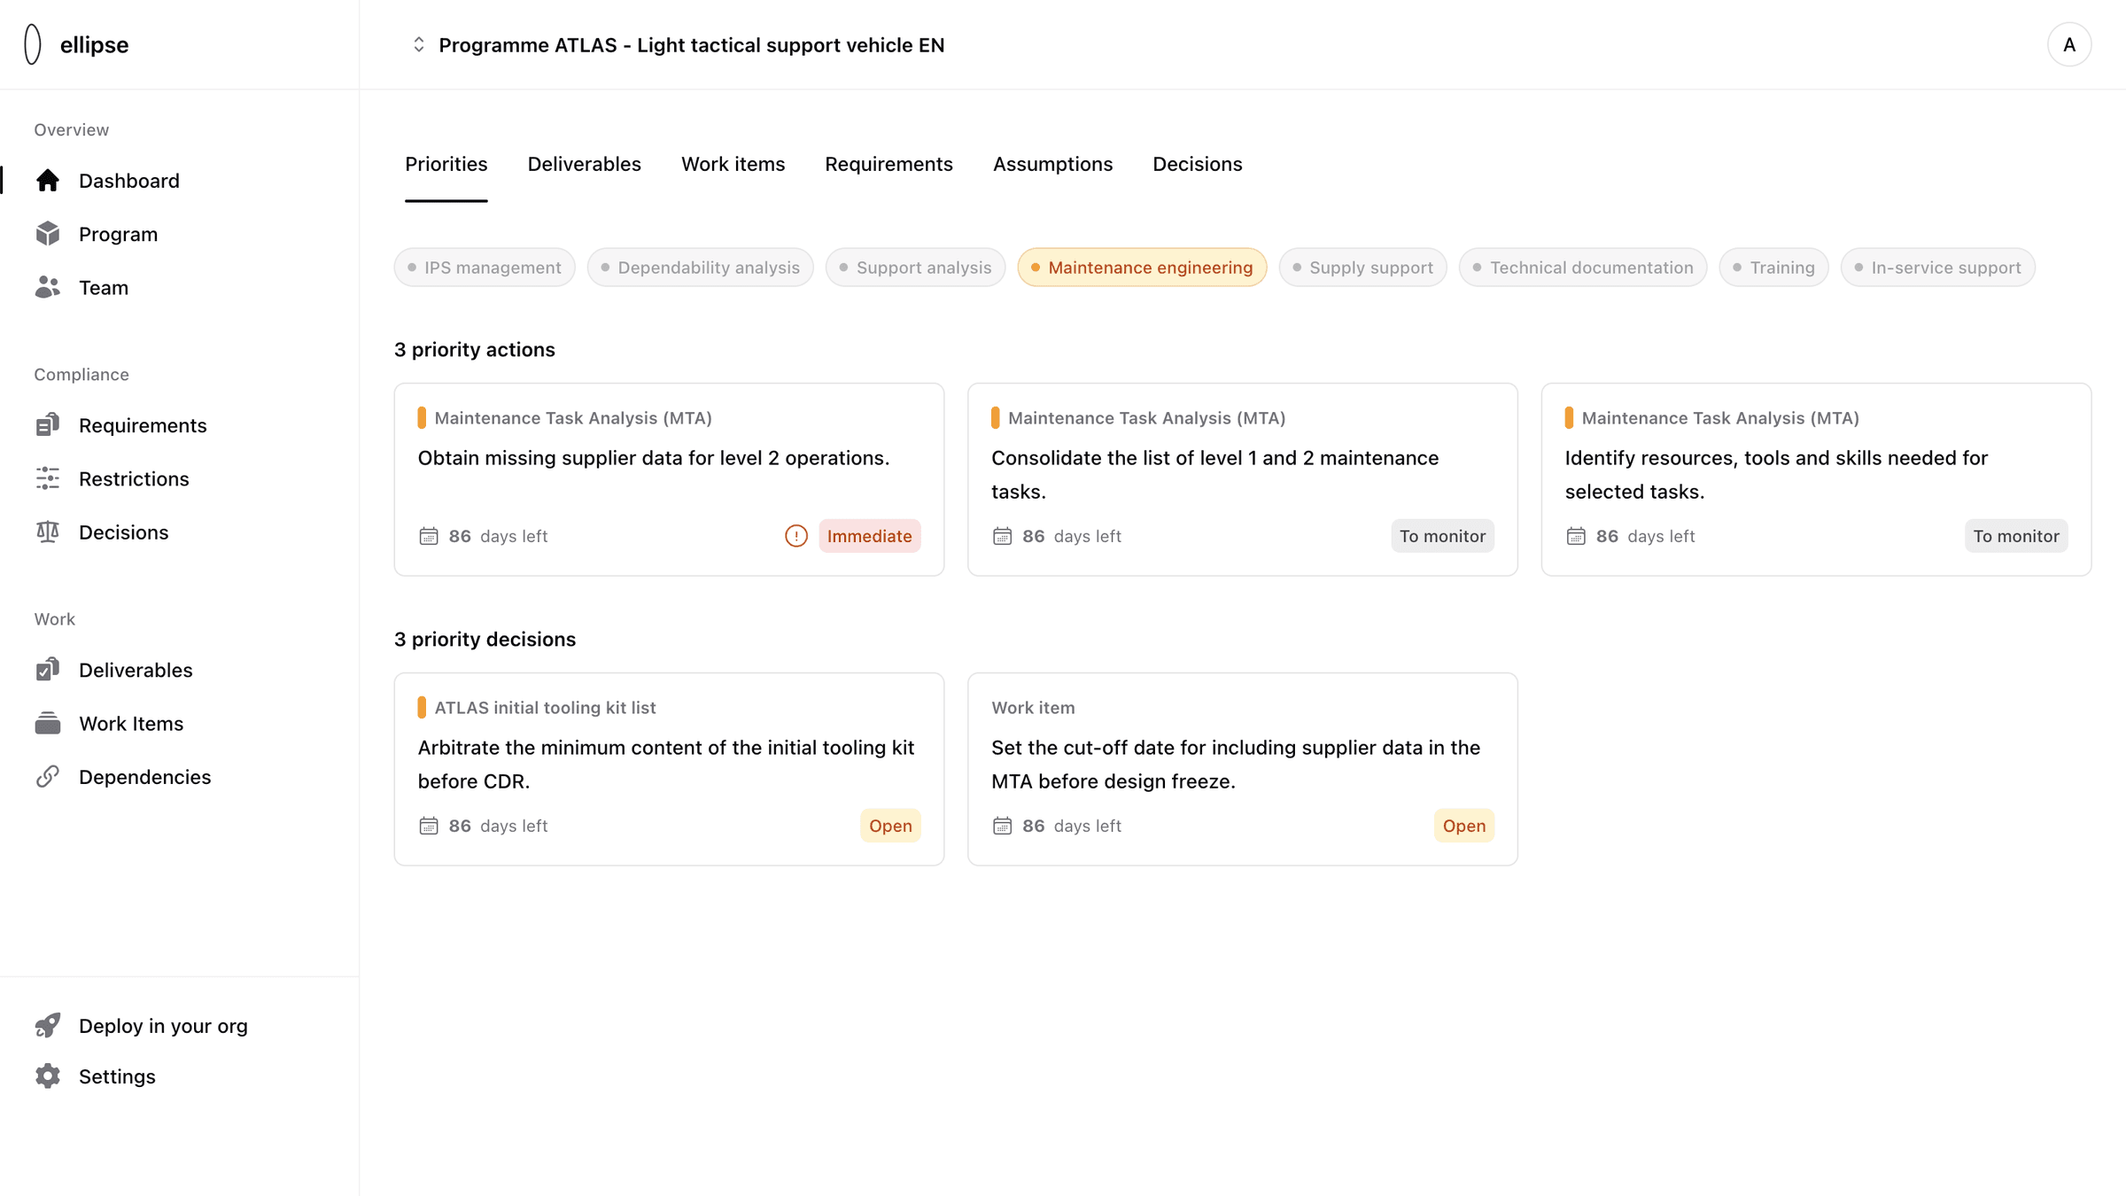Screen dimensions: 2126x1196
Task: Click calendar icon on supplier data card
Action: point(429,536)
